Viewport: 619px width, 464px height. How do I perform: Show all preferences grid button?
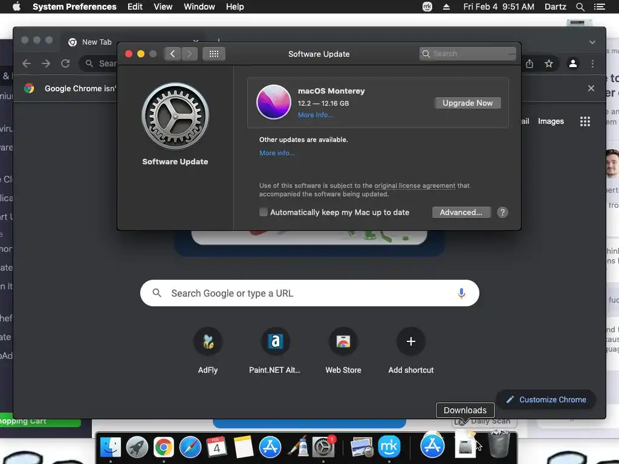[x=214, y=54]
